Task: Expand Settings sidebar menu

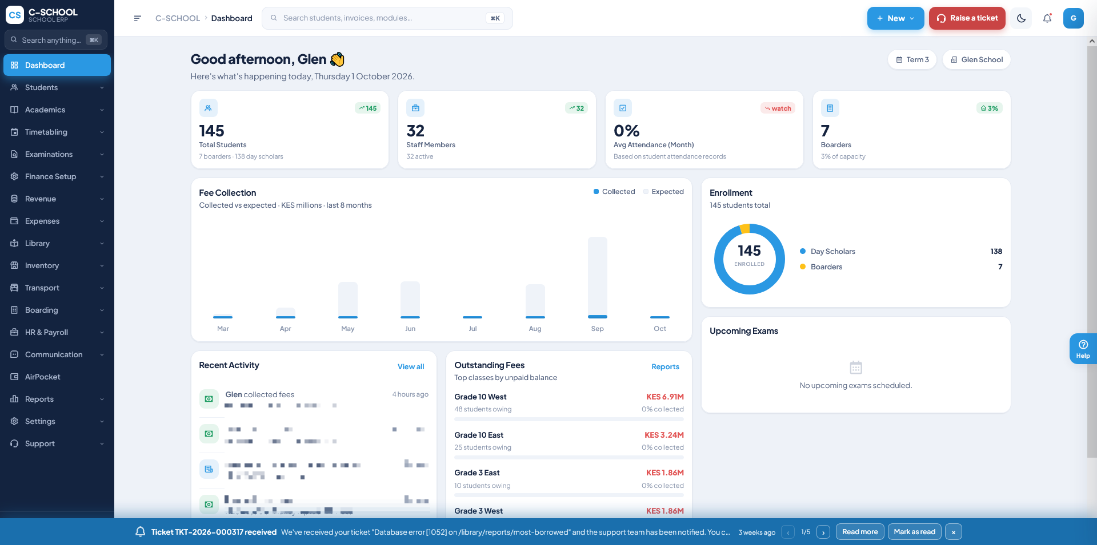Action: point(57,421)
